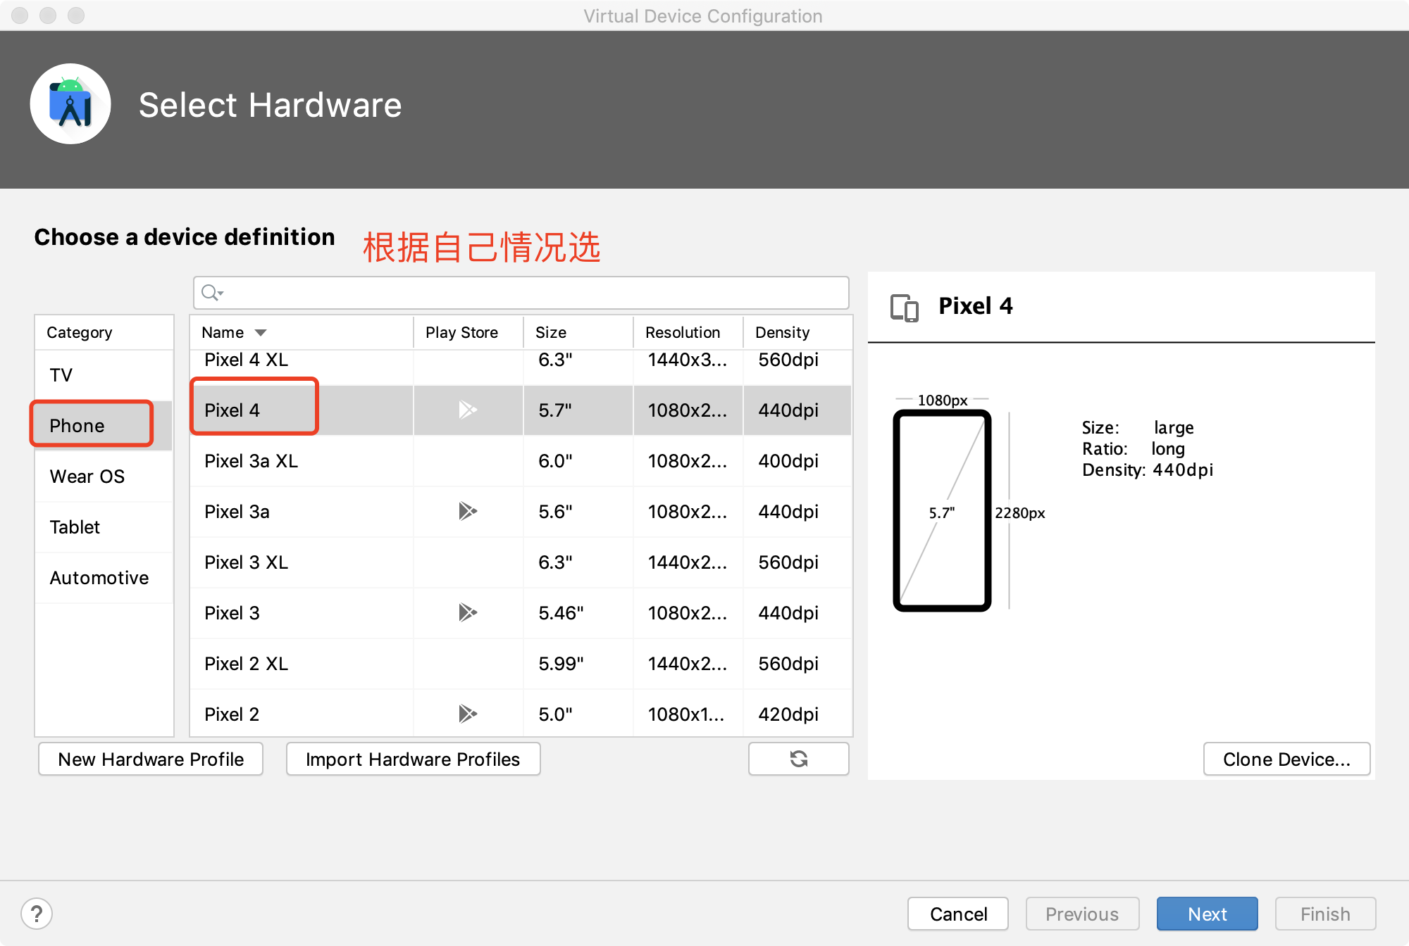The image size is (1409, 946).
Task: Click Clone Device... button
Action: click(x=1286, y=759)
